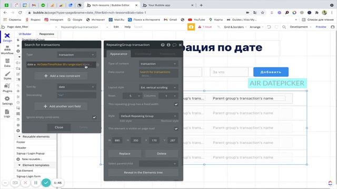This screenshot has height=189, width=337.
Task: Close the Search for transactions popup
Action: [x=59, y=127]
